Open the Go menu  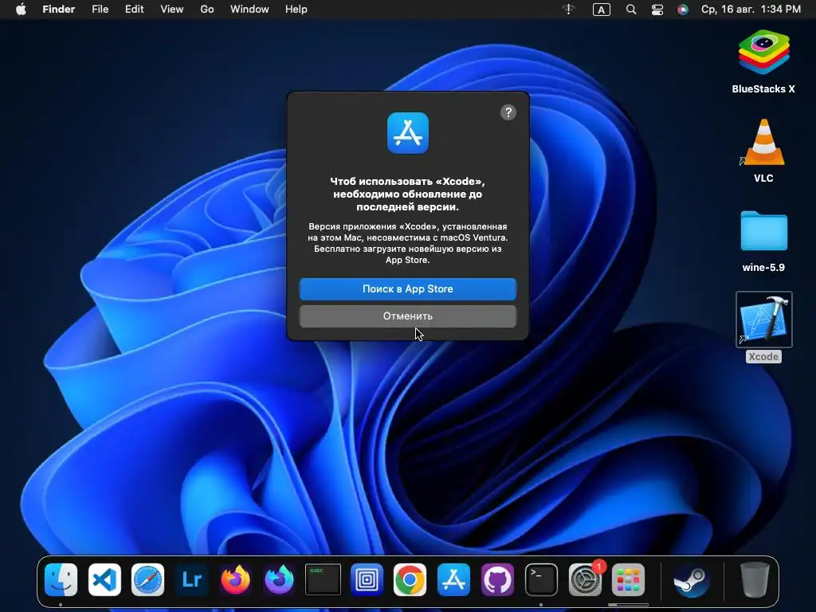click(x=207, y=10)
